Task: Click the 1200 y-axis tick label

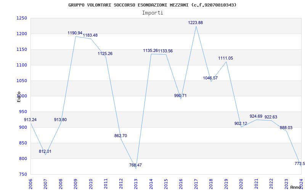Action: click(21, 34)
